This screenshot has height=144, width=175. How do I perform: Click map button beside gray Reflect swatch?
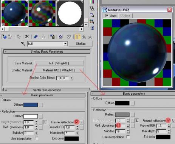[132, 115]
